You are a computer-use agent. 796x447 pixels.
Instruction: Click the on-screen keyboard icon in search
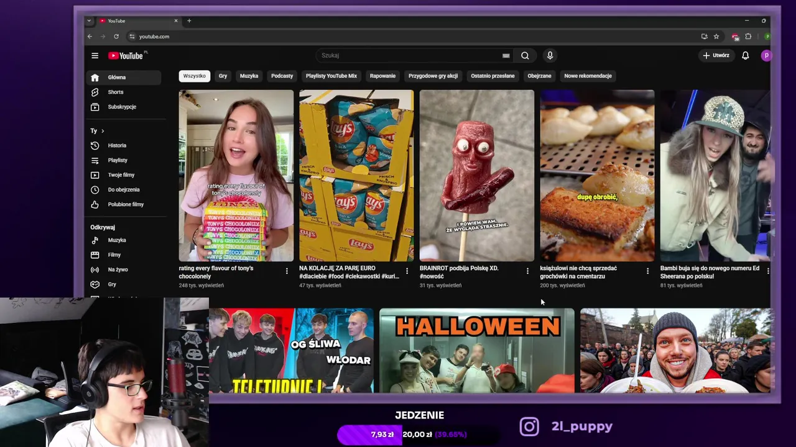pyautogui.click(x=506, y=56)
